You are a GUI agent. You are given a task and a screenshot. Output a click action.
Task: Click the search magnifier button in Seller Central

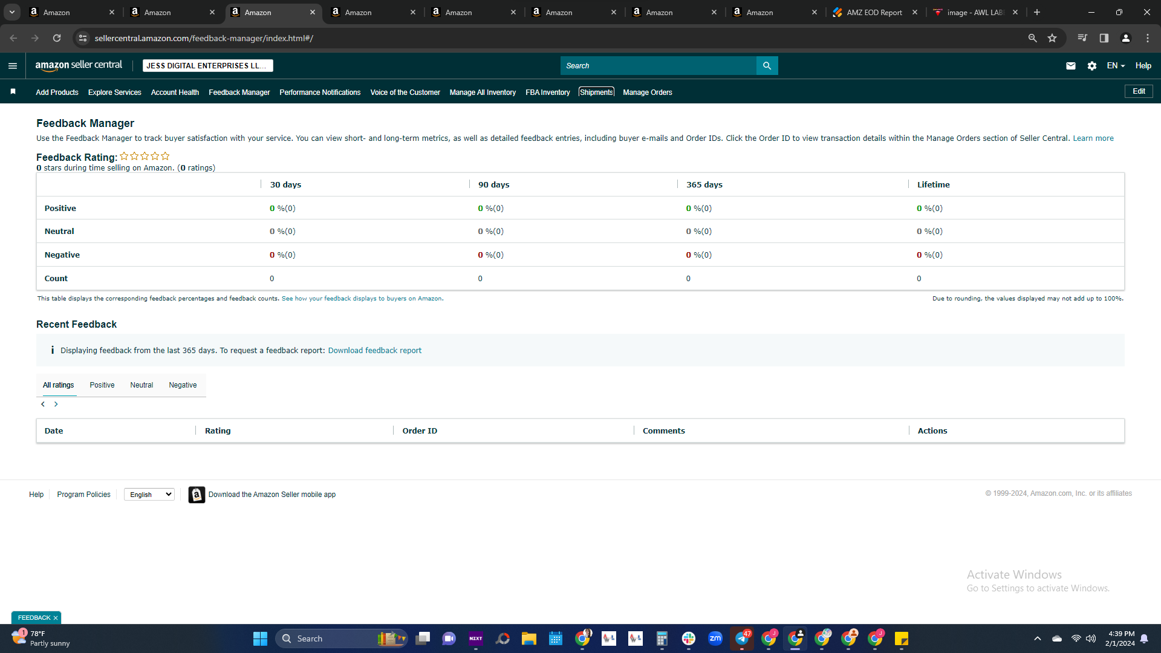pos(767,66)
